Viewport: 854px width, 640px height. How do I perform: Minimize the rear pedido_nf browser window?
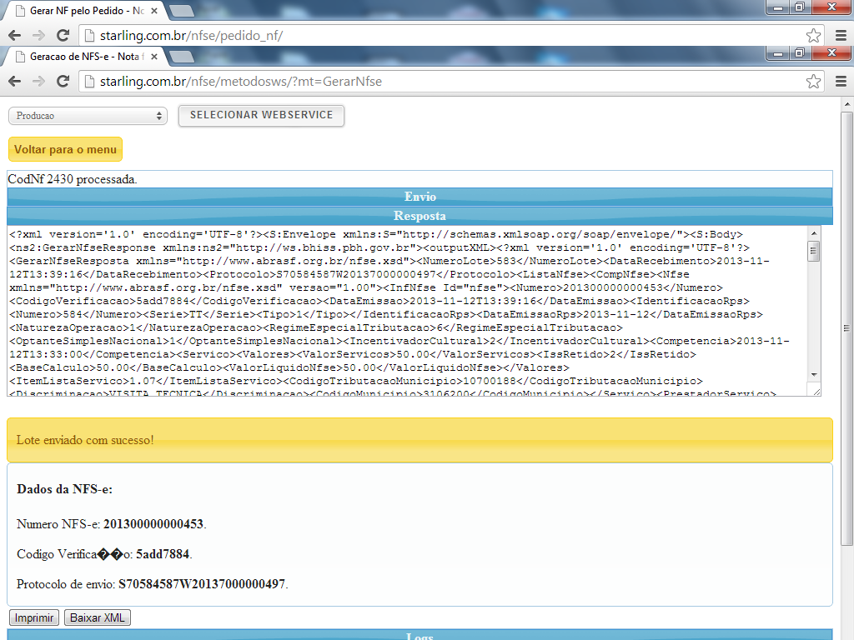(x=777, y=7)
